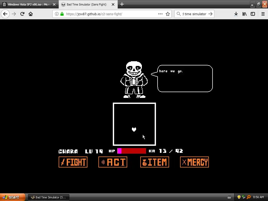
Task: Restore down the browser window
Action: (x=259, y=4)
